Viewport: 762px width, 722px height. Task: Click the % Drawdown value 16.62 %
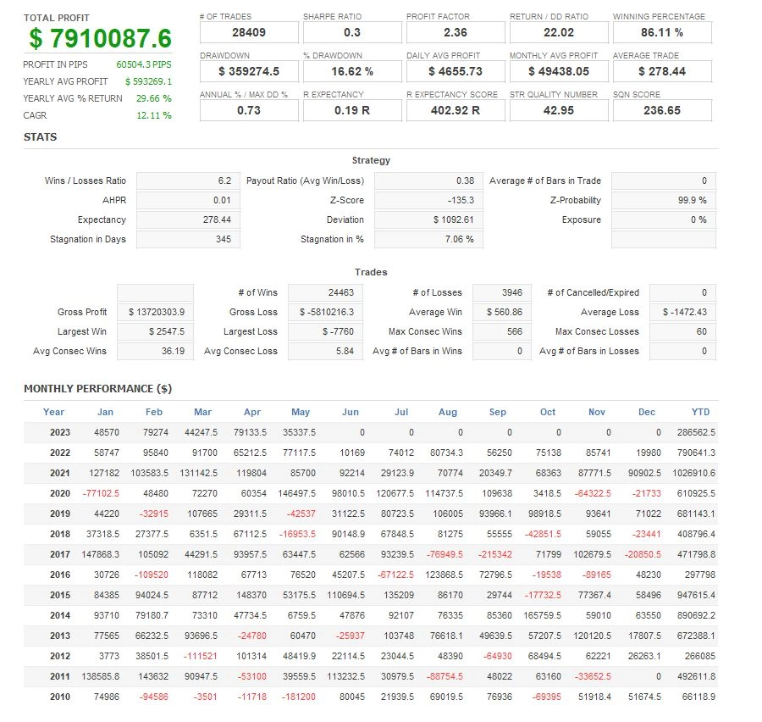pos(352,71)
